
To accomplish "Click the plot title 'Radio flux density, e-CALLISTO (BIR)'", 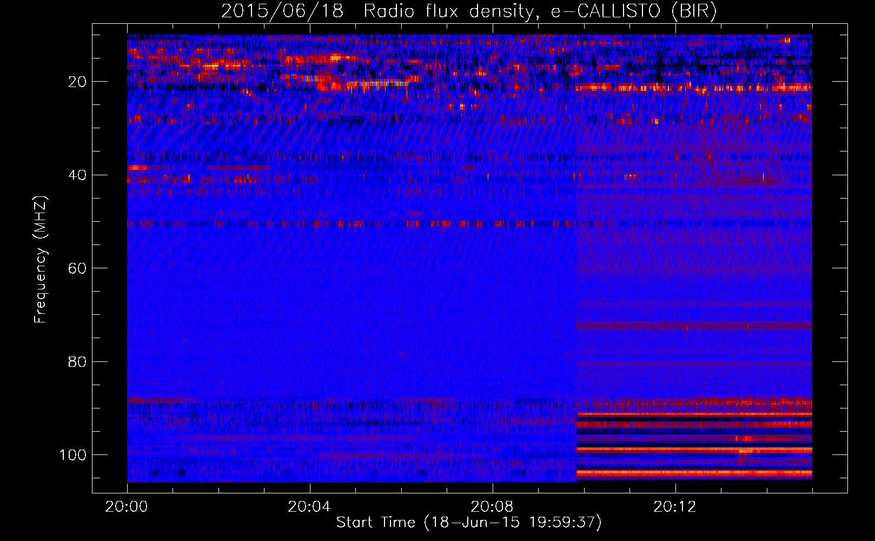I will click(540, 11).
